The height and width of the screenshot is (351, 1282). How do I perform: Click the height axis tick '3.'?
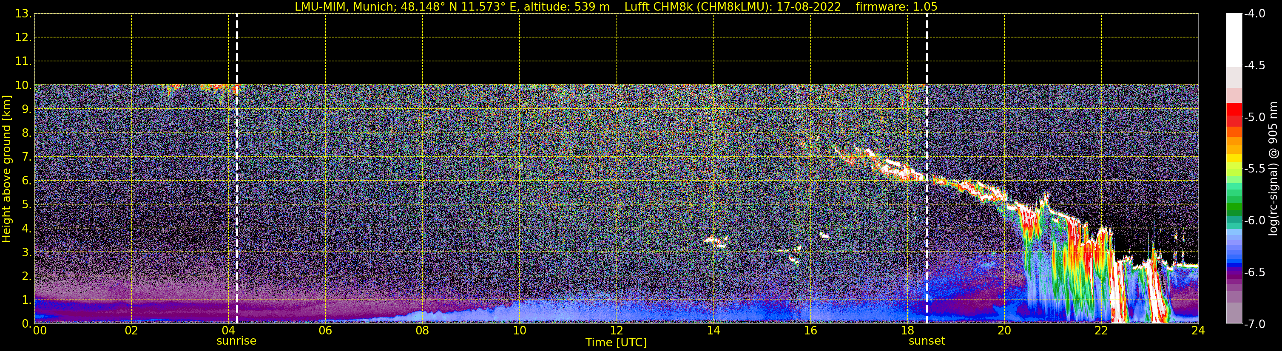(x=26, y=252)
